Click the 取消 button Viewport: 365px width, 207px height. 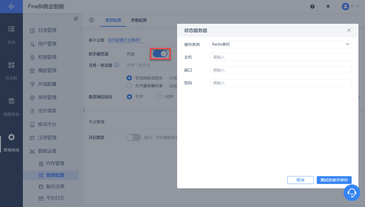(x=300, y=180)
